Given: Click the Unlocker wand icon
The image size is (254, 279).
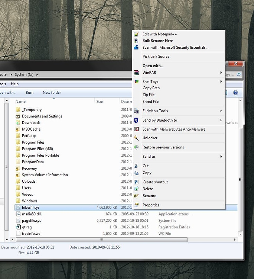Looking at the screenshot, I should point(136,138).
